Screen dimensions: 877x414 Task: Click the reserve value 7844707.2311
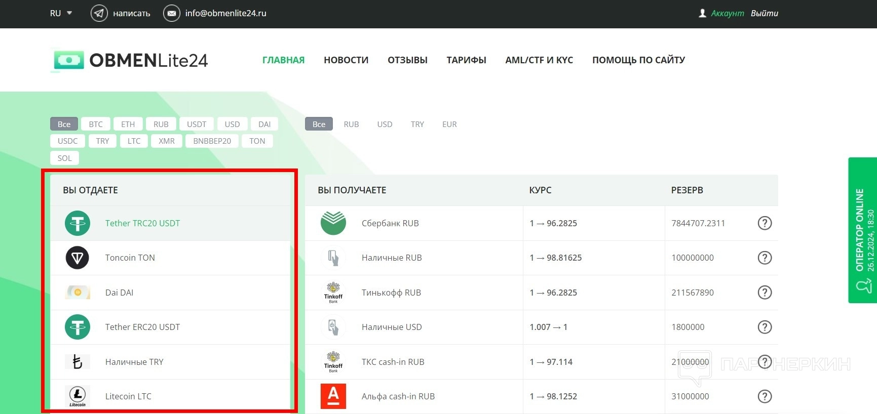point(698,223)
